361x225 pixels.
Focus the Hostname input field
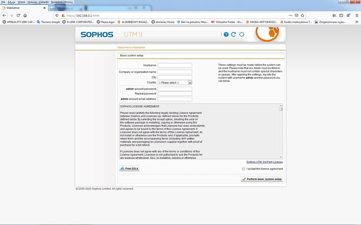point(175,65)
